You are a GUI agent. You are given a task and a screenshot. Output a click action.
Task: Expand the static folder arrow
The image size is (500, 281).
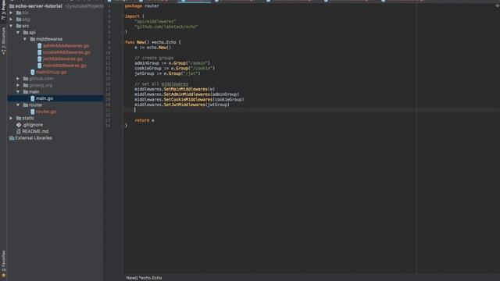tap(11, 118)
